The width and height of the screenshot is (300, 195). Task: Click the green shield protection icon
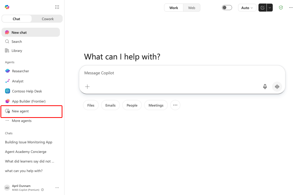click(x=281, y=8)
